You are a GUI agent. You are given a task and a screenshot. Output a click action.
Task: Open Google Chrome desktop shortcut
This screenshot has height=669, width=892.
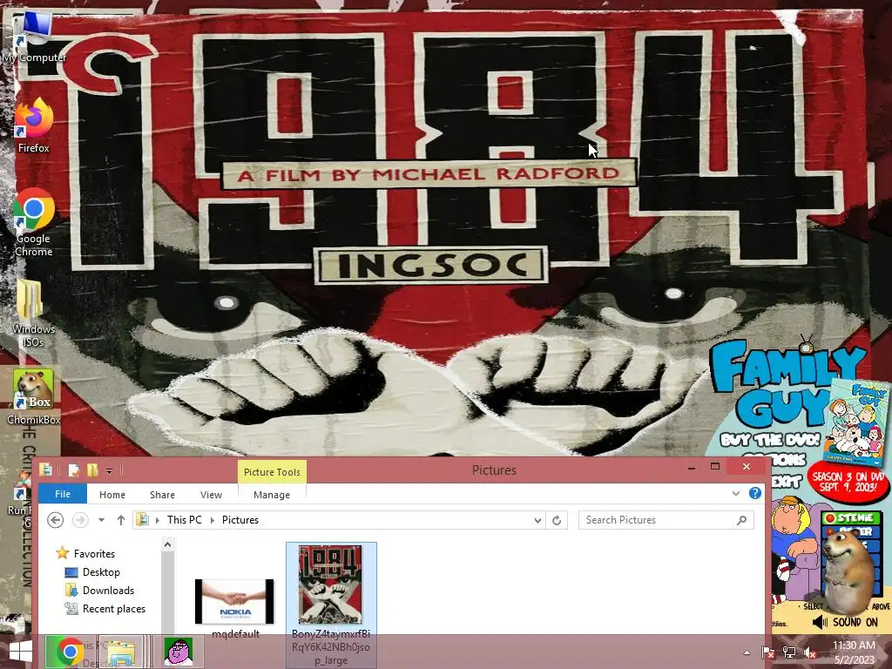click(34, 222)
